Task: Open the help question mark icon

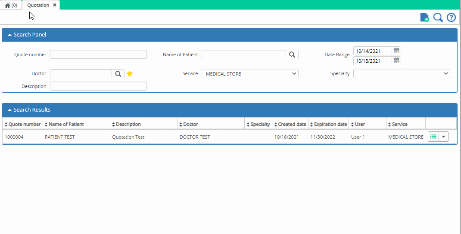Action: pos(451,17)
